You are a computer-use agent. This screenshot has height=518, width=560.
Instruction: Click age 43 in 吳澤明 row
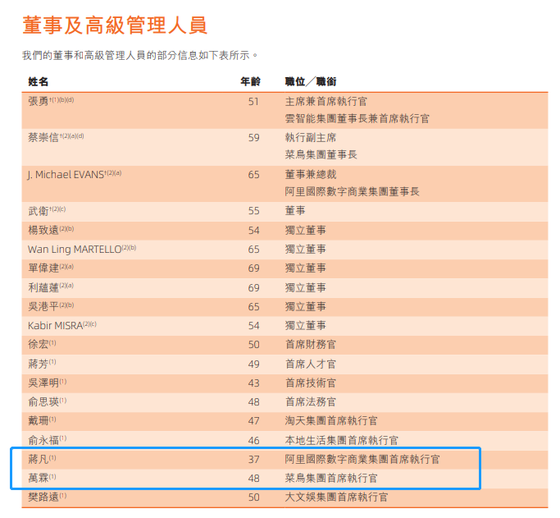(x=253, y=383)
